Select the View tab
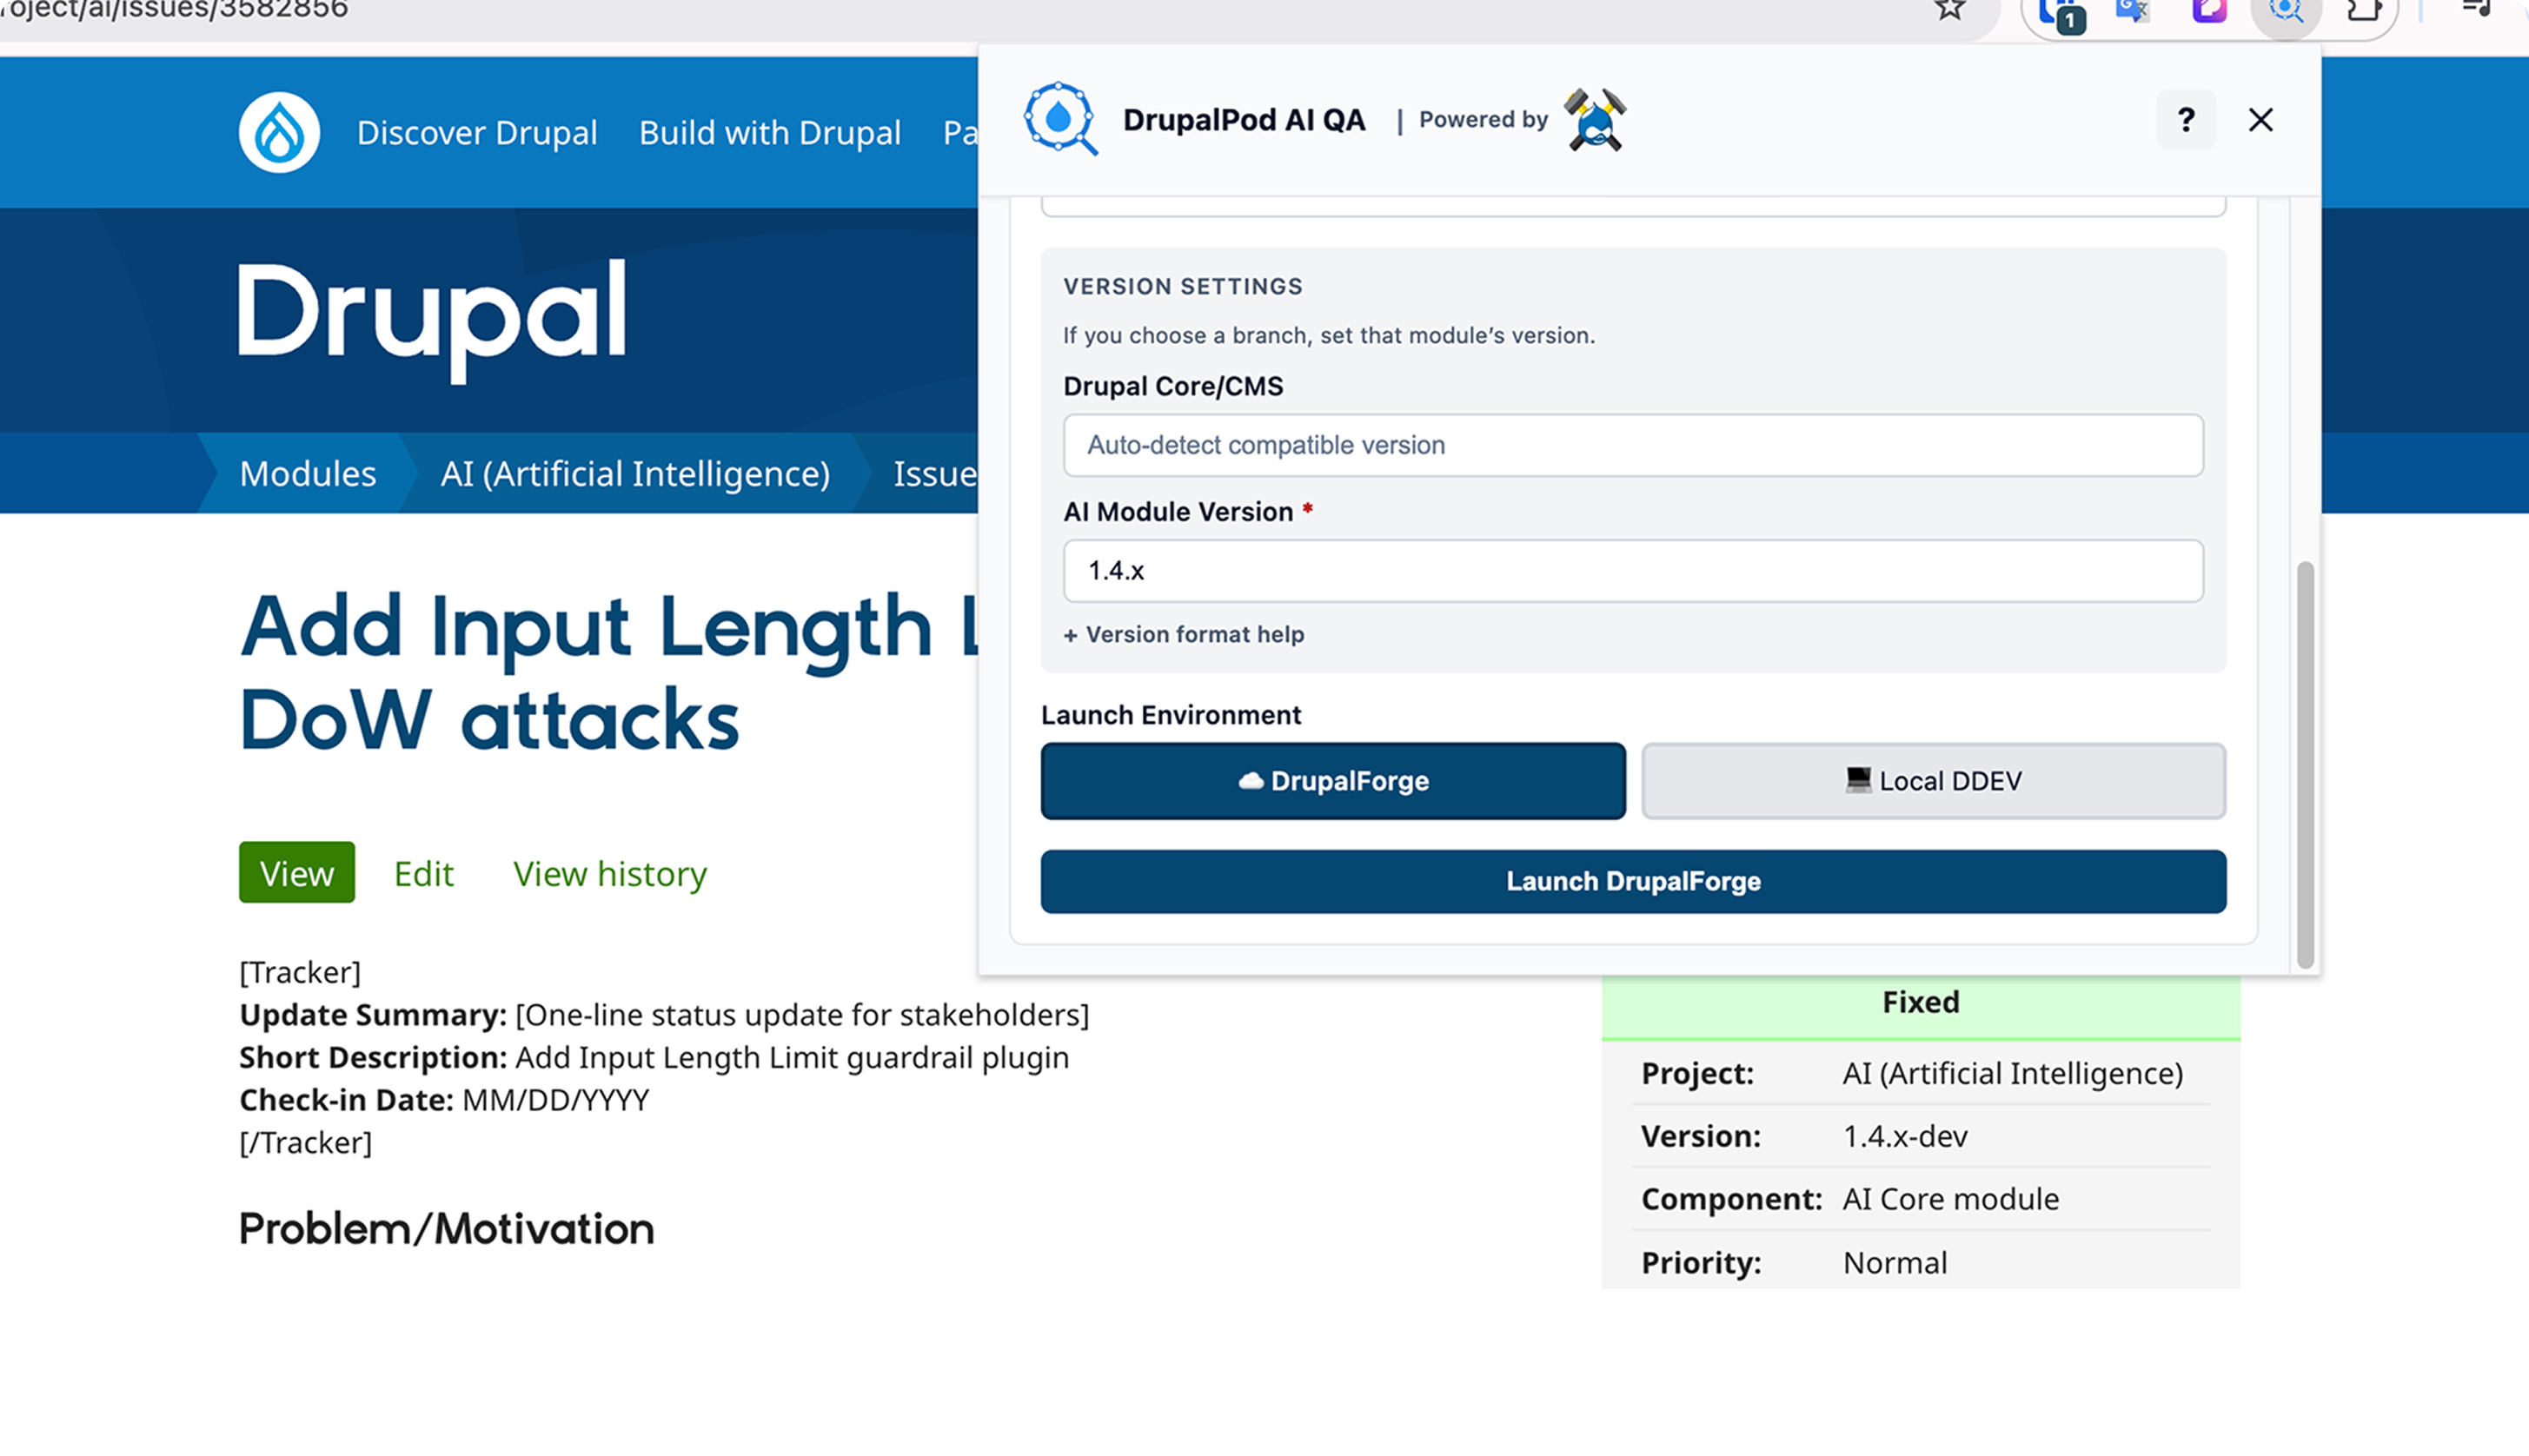2529x1456 pixels. [296, 872]
